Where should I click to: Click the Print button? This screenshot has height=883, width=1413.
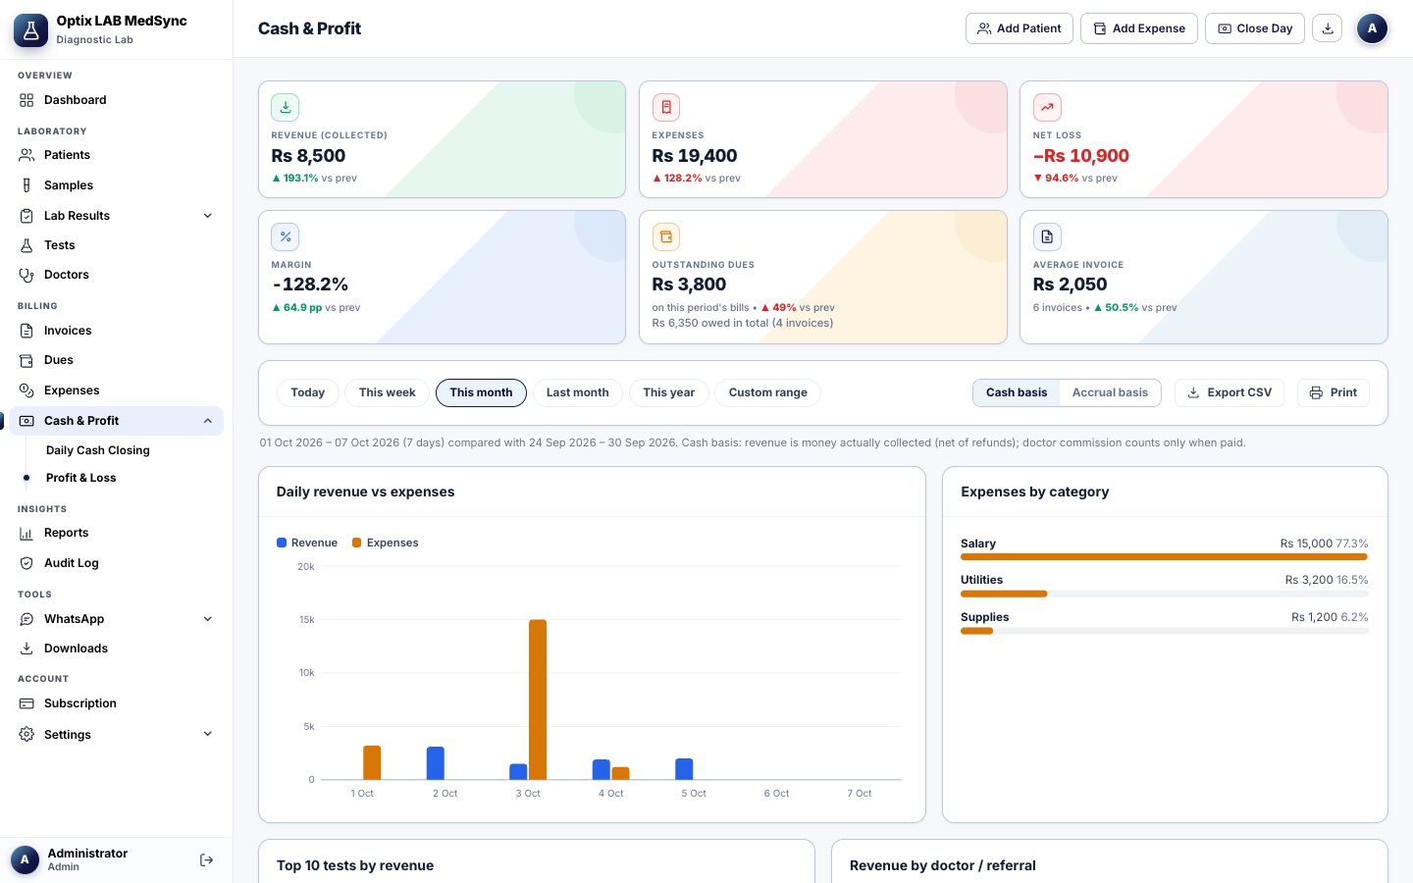click(x=1334, y=392)
